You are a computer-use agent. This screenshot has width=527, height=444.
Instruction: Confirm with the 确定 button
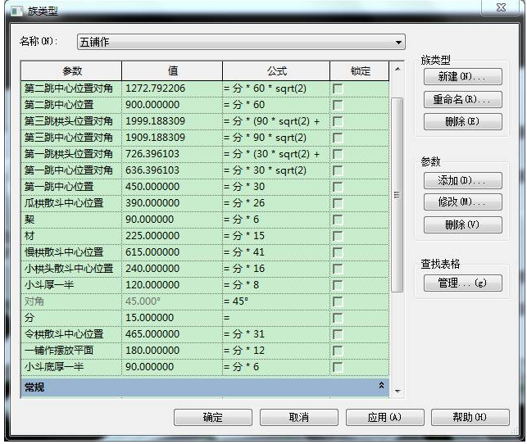point(213,418)
